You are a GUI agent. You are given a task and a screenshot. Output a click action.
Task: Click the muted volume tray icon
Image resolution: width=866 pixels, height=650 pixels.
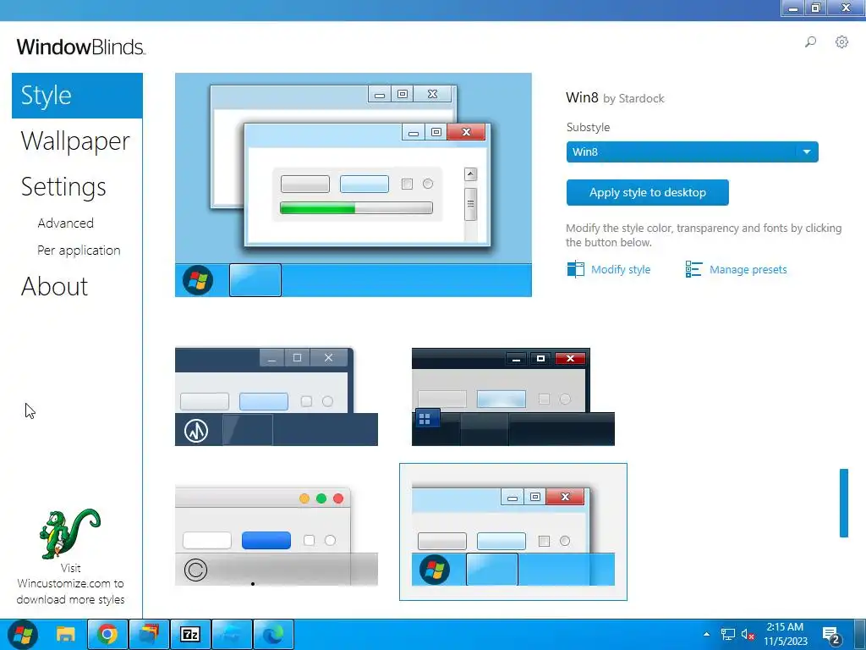(748, 635)
